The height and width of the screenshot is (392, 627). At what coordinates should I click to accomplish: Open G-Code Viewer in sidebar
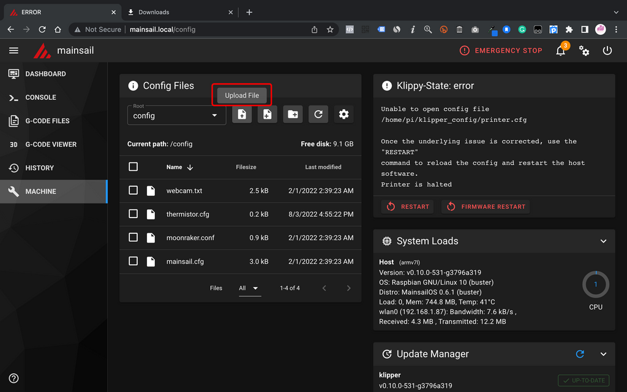[54, 145]
